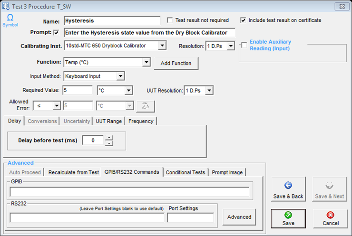Open the Input Method dropdown

point(120,76)
